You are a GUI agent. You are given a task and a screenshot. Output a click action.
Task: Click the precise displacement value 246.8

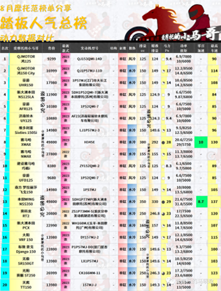tap(155, 214)
